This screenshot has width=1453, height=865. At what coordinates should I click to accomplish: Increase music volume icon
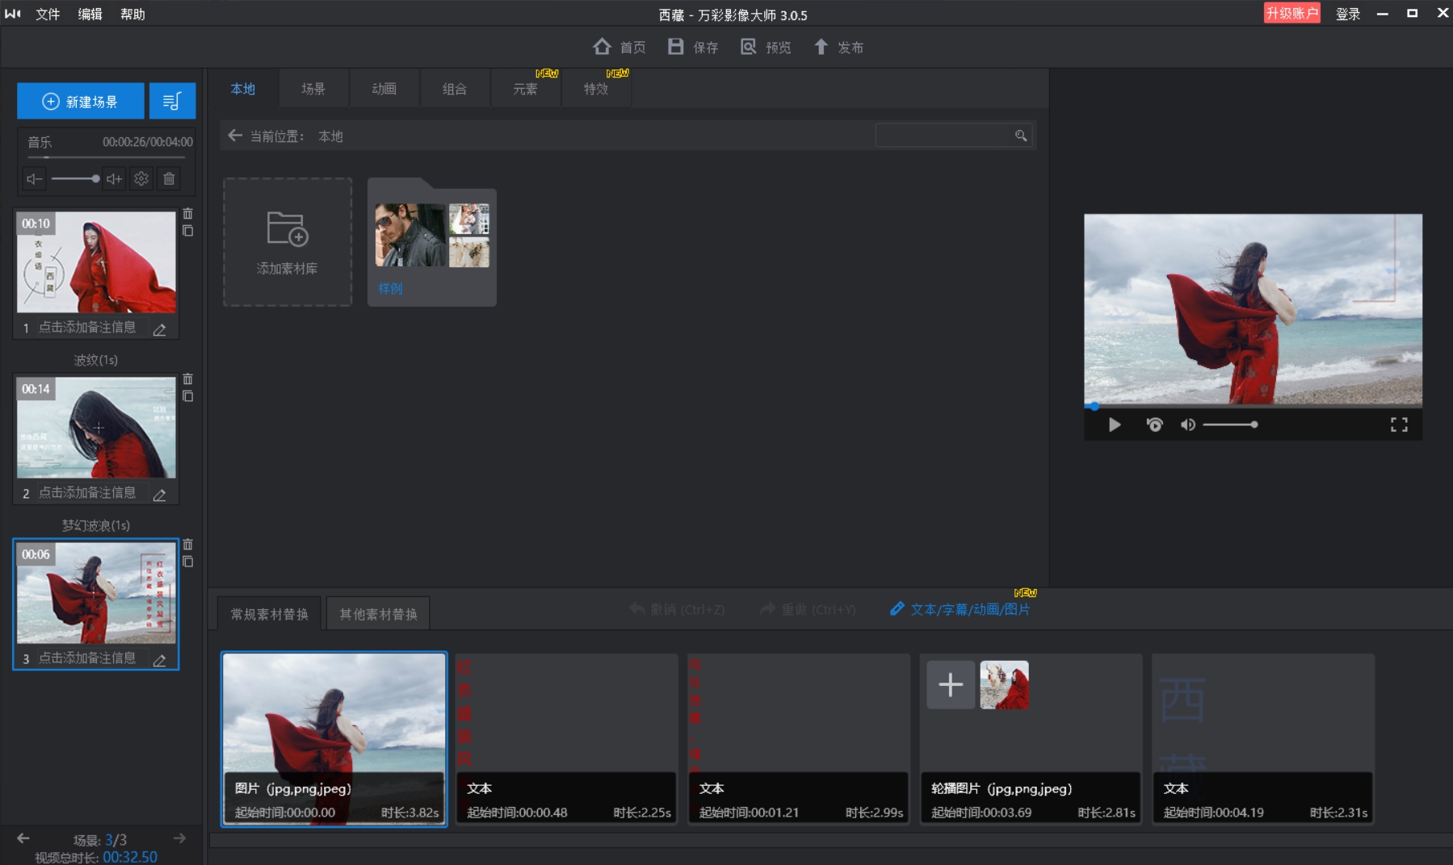114,178
